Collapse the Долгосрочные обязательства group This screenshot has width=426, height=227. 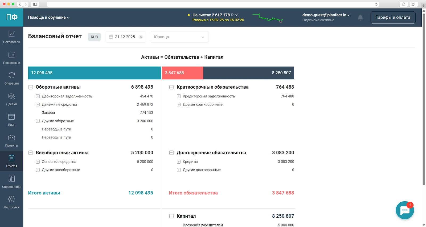click(x=171, y=153)
